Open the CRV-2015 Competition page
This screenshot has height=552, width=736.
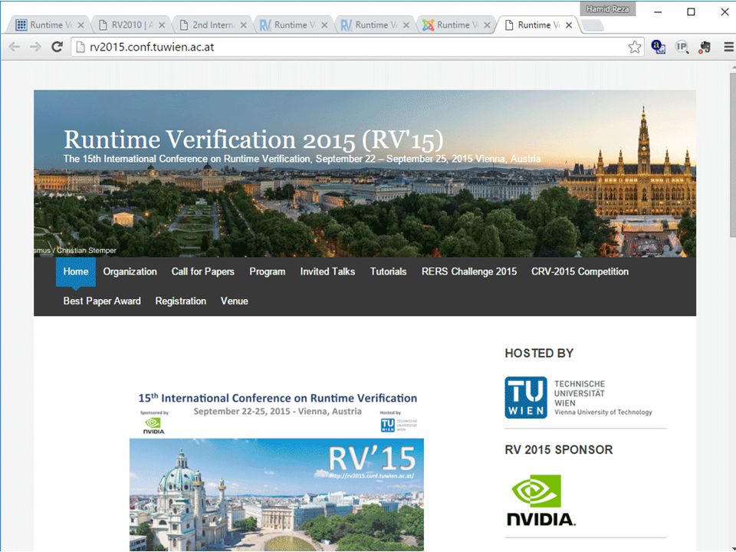coord(580,271)
